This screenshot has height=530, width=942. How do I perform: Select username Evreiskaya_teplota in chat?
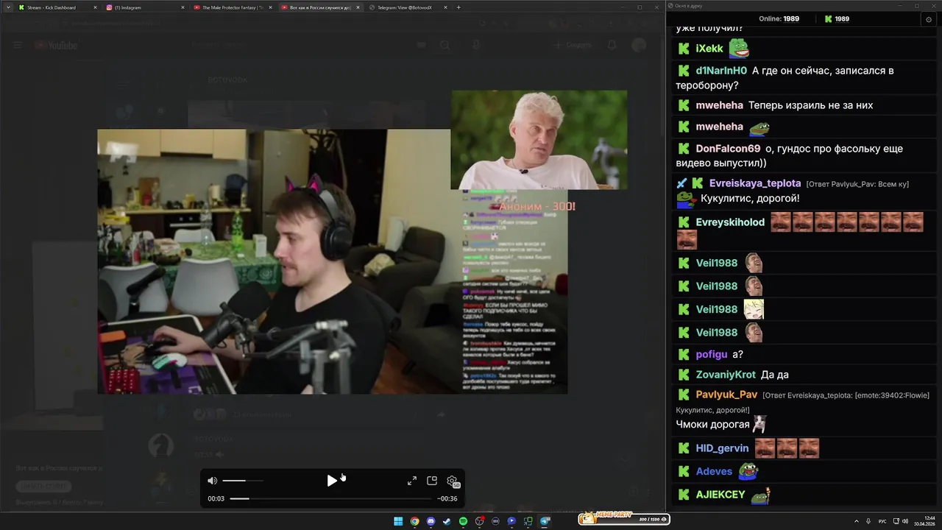[x=755, y=183]
